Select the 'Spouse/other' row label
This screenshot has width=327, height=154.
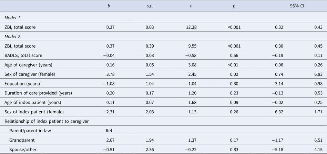pos(24,150)
